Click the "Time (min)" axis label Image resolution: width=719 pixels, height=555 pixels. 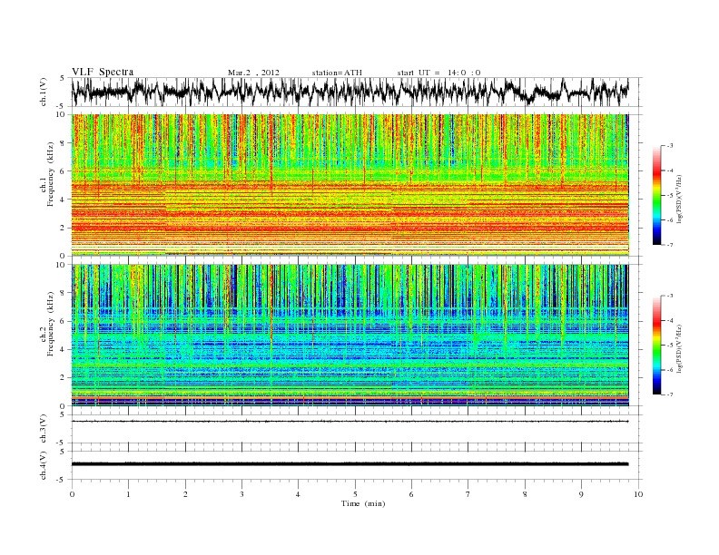363,503
